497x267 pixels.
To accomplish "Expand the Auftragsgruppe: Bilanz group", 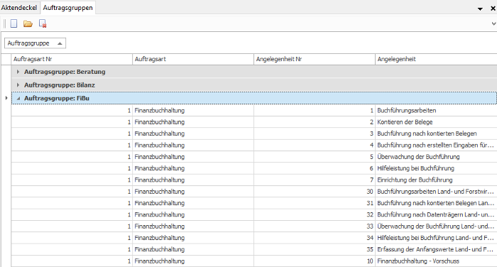I will [18, 85].
